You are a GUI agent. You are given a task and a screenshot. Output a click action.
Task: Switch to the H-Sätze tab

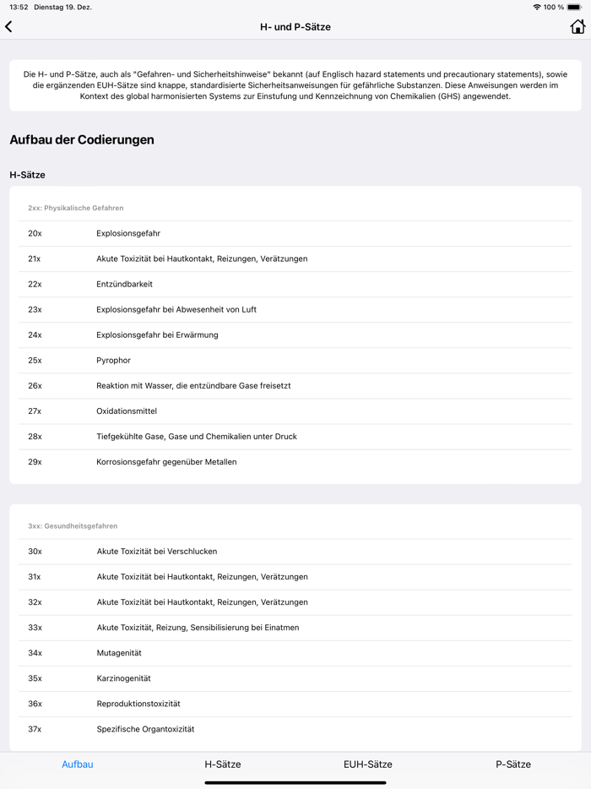click(x=223, y=764)
